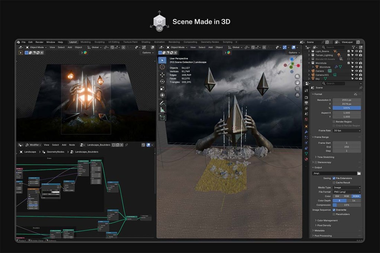Choose the Add Cube tool
This screenshot has width=380, height=253.
pyautogui.click(x=162, y=118)
